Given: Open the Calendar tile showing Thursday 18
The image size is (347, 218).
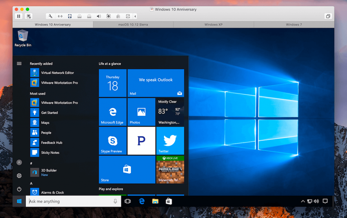Looking at the screenshot, I should click(x=113, y=83).
